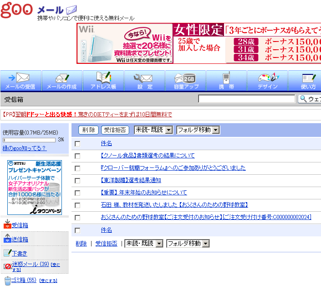Click the envelope icon beside メール title
The image size is (321, 287).
coord(71,10)
